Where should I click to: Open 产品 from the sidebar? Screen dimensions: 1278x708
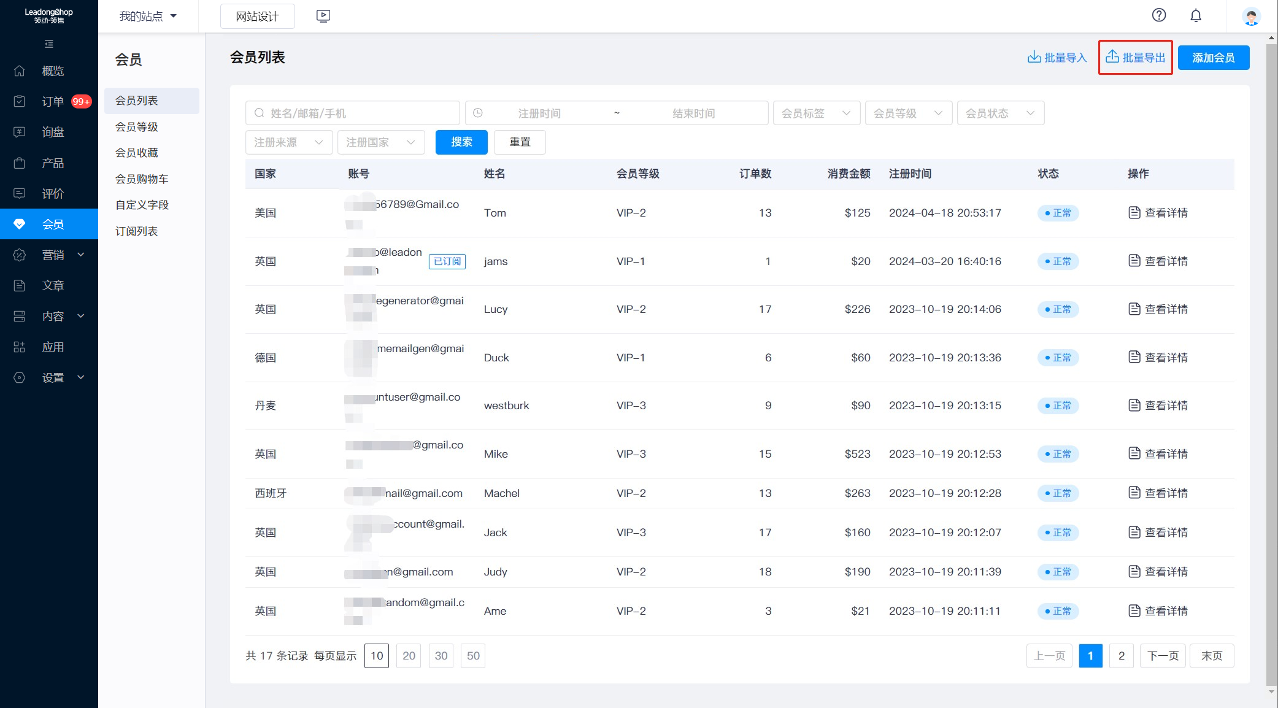pos(52,163)
